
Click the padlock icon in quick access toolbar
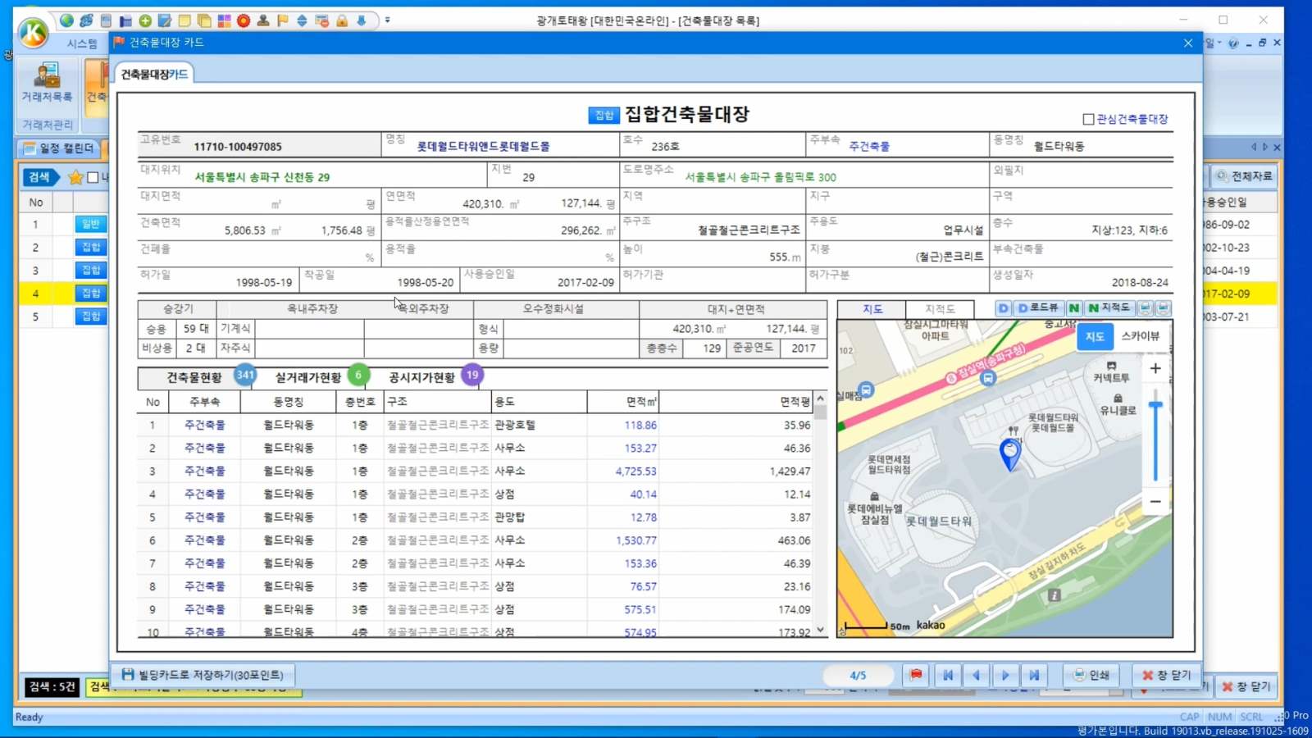[341, 20]
